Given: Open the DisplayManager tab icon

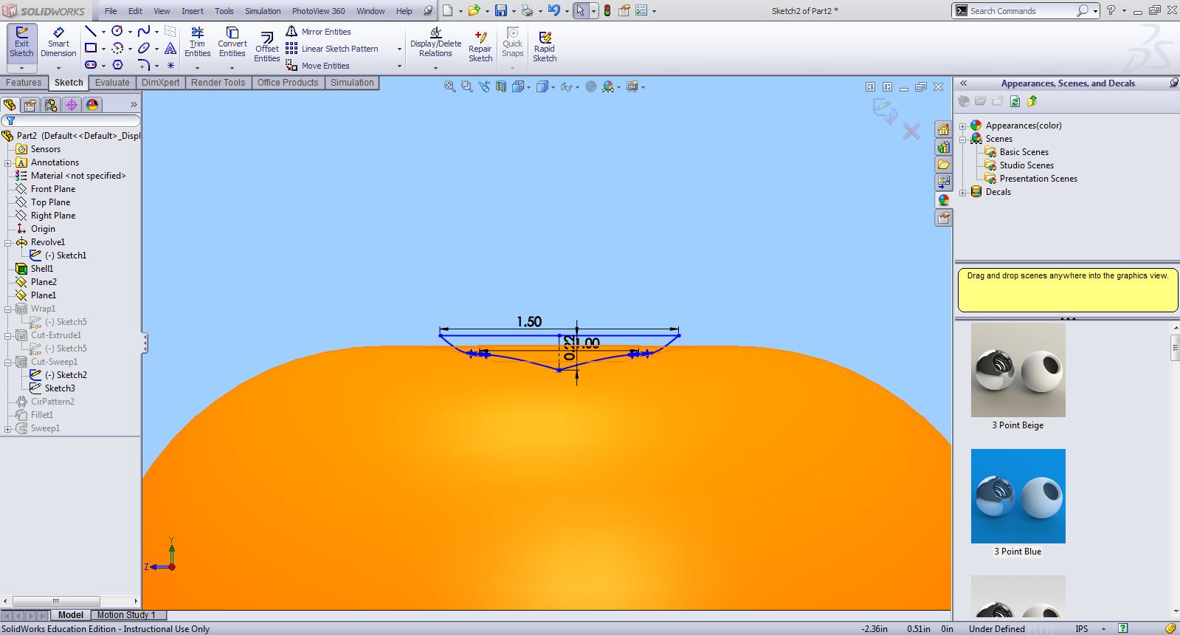Looking at the screenshot, I should click(92, 105).
